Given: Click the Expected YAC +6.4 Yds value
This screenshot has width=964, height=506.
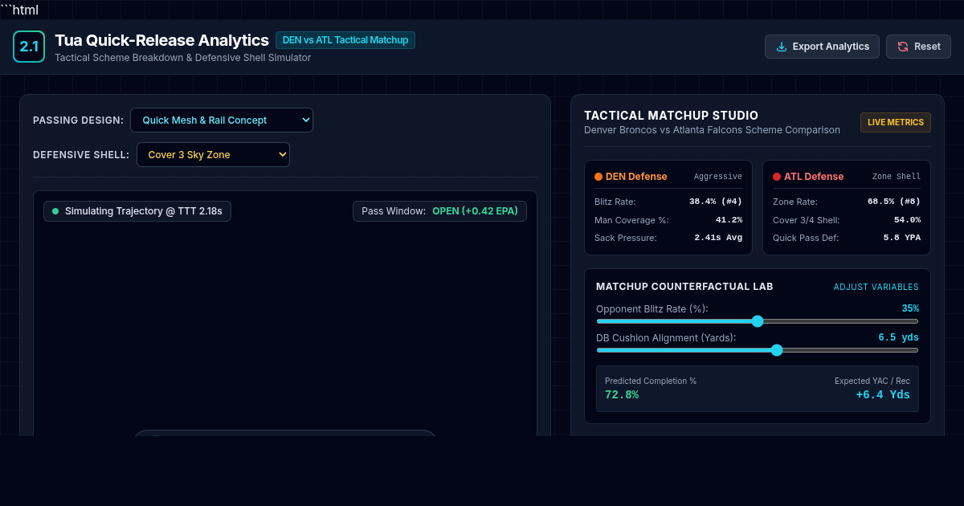Looking at the screenshot, I should [883, 394].
